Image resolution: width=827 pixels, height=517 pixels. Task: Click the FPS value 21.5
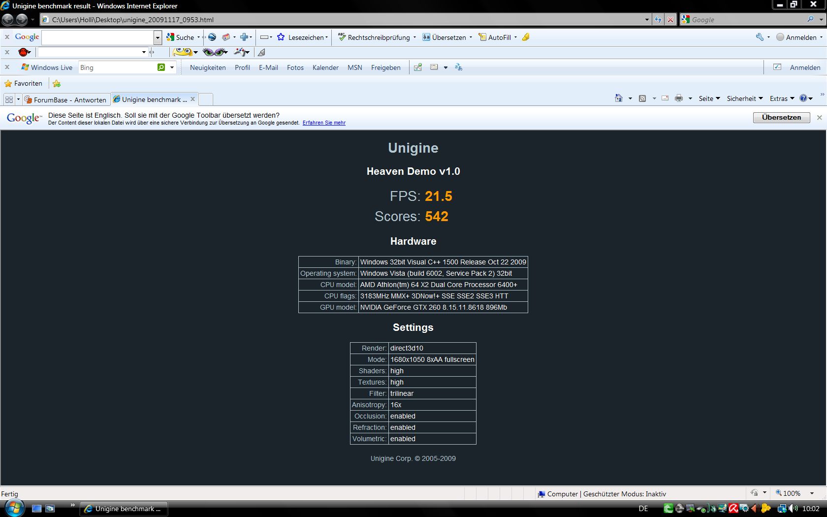pyautogui.click(x=439, y=196)
